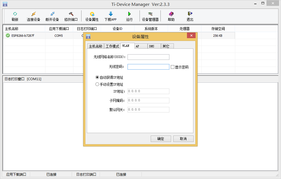Click the 应用下载端口 column header
The width and height of the screenshot is (281, 179).
59,29
